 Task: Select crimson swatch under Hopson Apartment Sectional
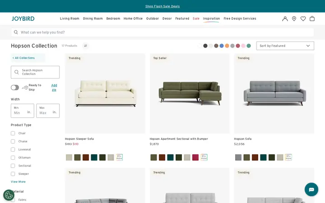195,157
